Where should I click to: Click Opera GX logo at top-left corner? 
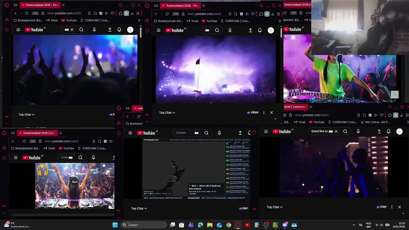click(x=7, y=5)
